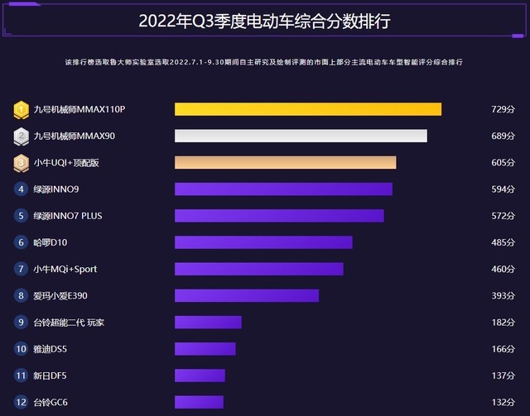Click the 393分 score value

pyautogui.click(x=503, y=296)
